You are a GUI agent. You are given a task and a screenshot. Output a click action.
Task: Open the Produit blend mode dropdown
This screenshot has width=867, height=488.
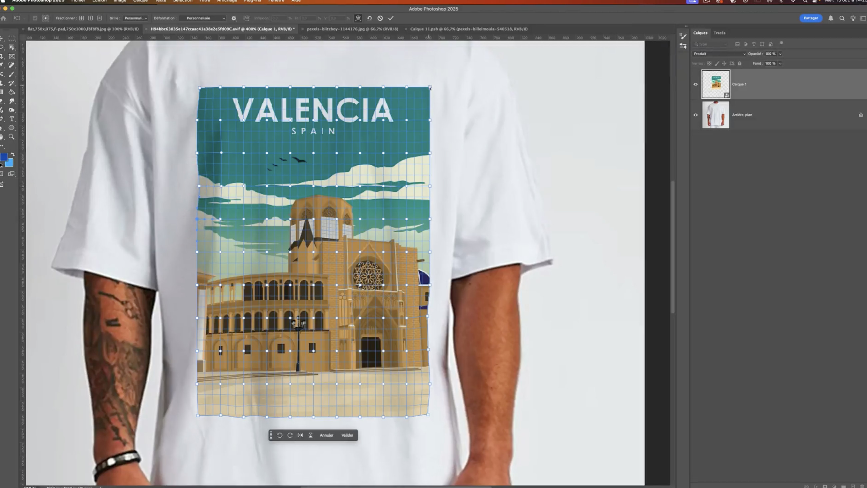(719, 54)
